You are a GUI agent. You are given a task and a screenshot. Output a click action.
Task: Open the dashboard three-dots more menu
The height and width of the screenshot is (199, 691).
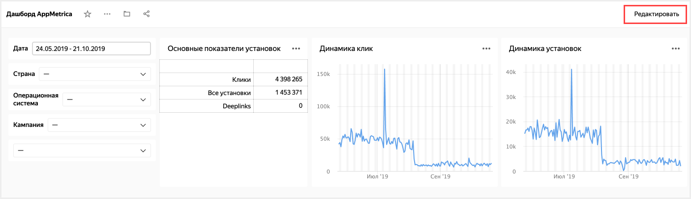click(x=107, y=14)
